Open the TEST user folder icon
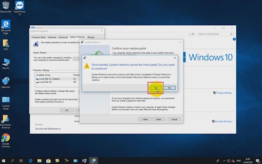The width and height of the screenshot is (262, 164). point(6,45)
